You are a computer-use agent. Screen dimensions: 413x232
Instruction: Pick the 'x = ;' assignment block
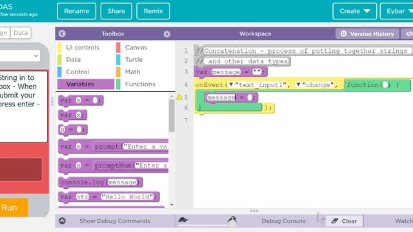[x=72, y=130]
